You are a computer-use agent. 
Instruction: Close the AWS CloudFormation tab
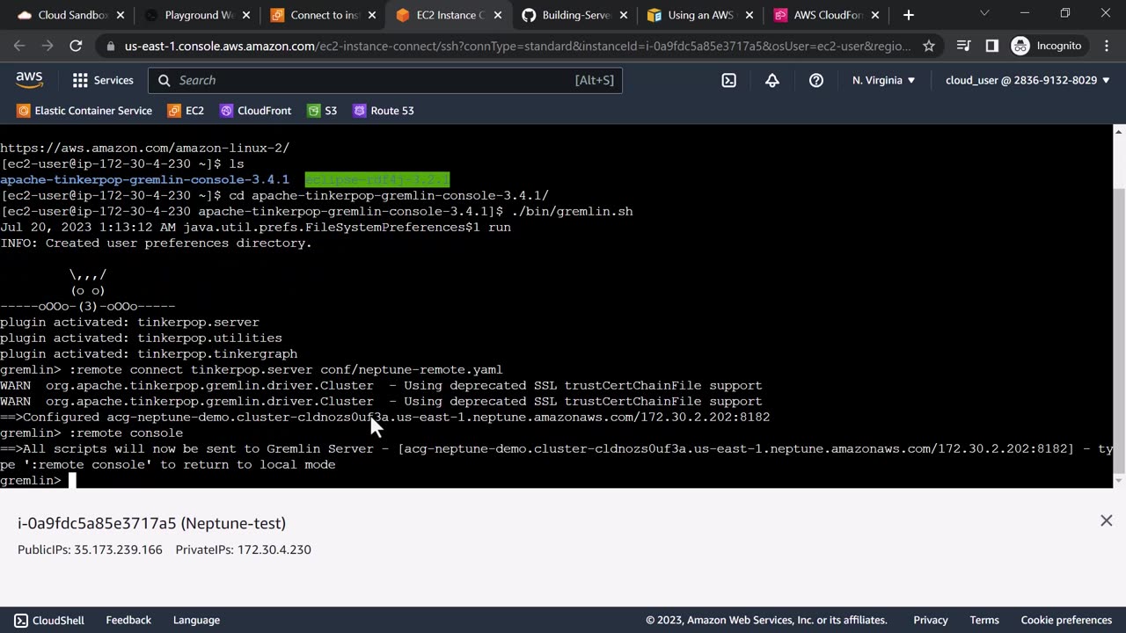pyautogui.click(x=875, y=15)
